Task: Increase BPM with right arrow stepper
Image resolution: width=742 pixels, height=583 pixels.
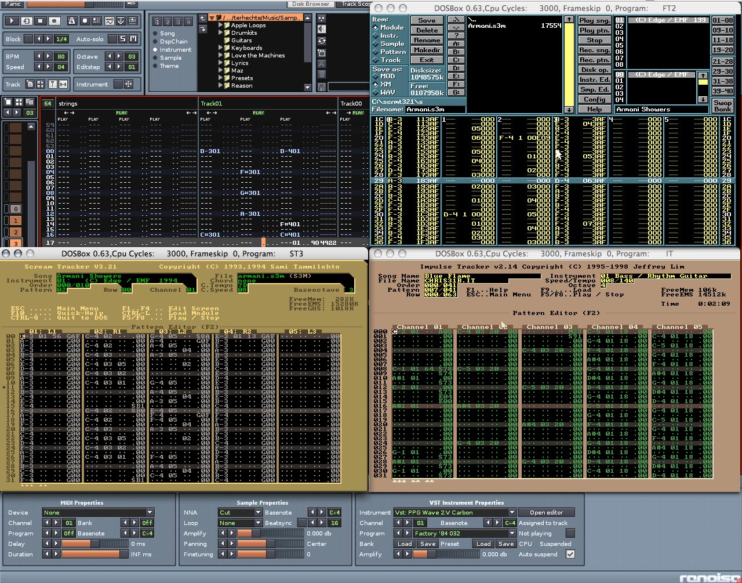Action: [x=48, y=56]
